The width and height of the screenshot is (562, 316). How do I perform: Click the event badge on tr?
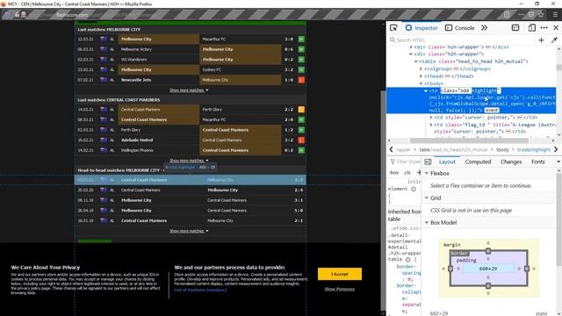pyautogui.click(x=492, y=111)
